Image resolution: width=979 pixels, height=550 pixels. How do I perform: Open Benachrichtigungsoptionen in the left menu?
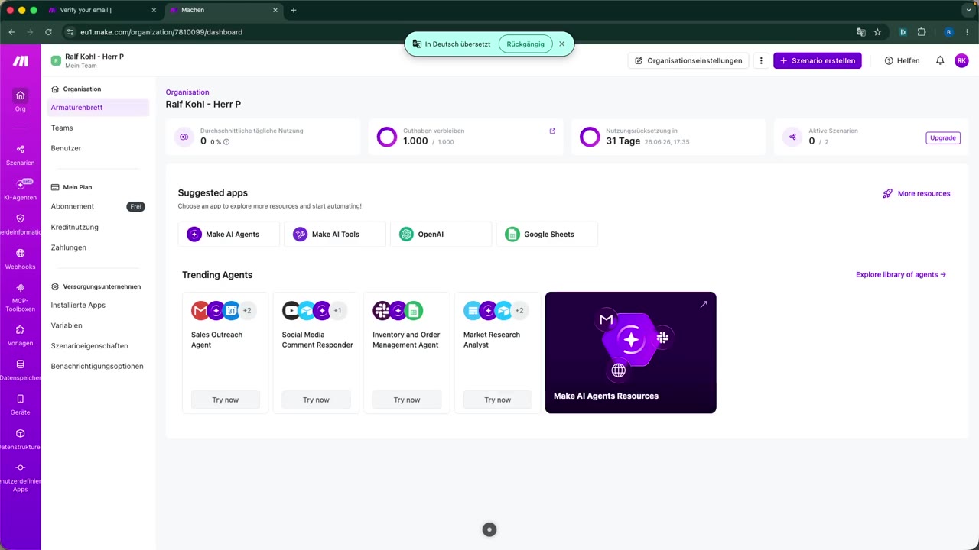pyautogui.click(x=97, y=367)
